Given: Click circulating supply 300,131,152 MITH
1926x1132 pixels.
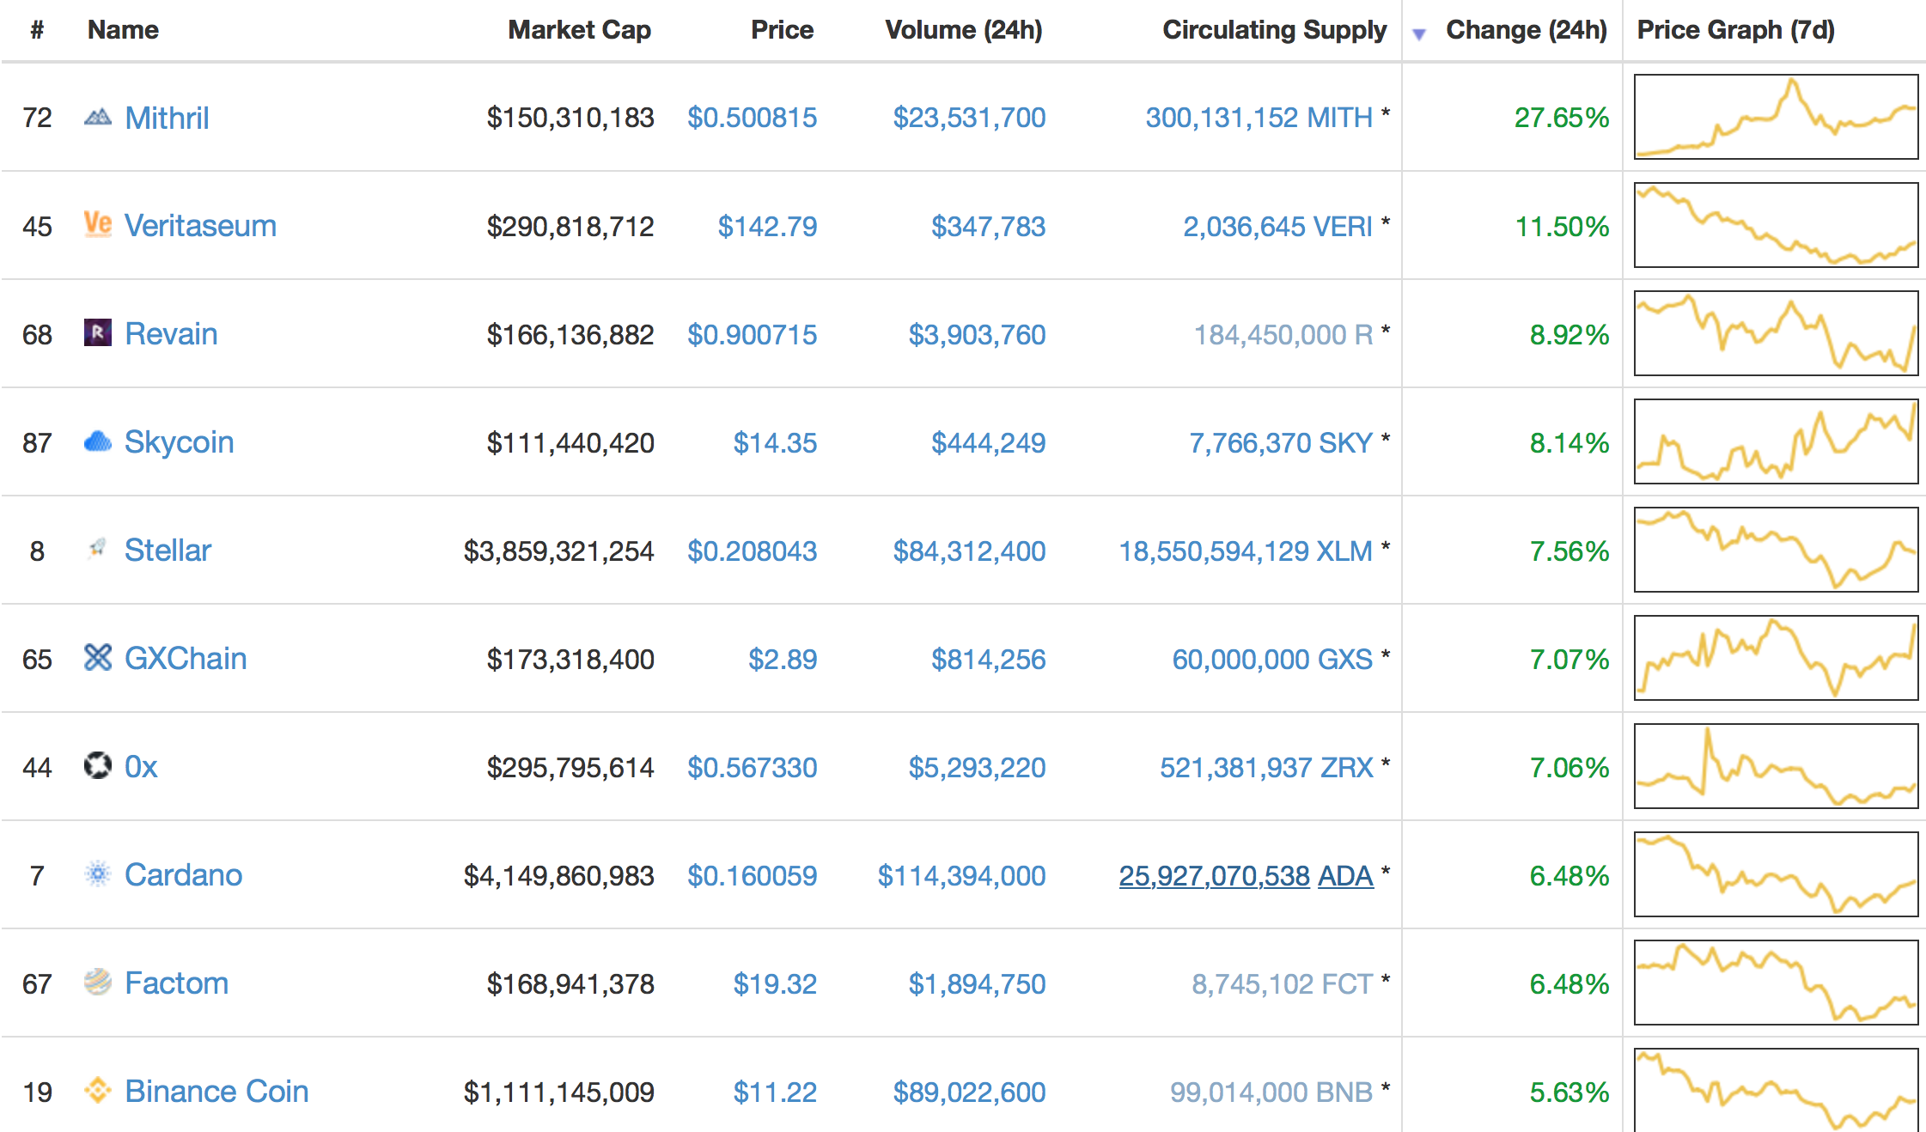Looking at the screenshot, I should point(1259,118).
